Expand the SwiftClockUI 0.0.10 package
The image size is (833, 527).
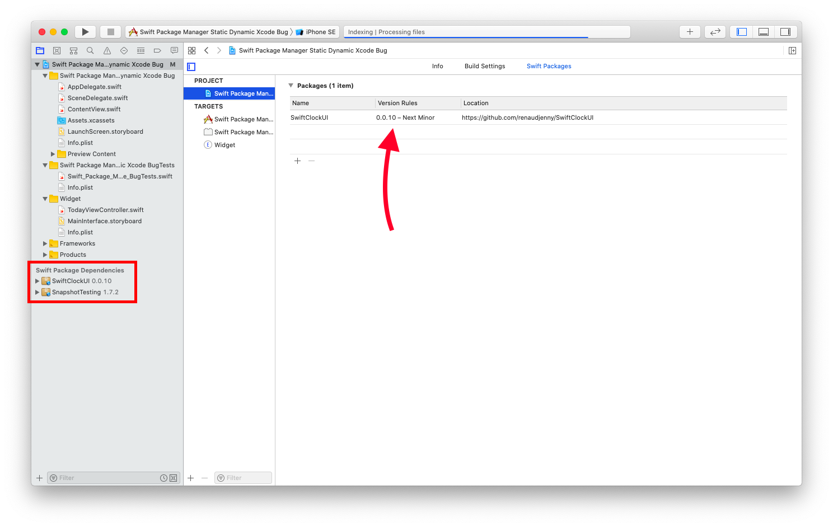point(38,281)
